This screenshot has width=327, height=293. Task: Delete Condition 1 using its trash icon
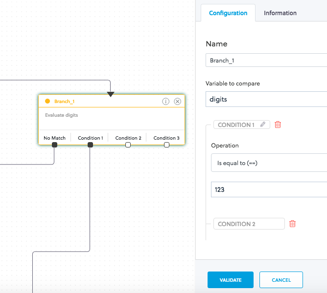[278, 125]
